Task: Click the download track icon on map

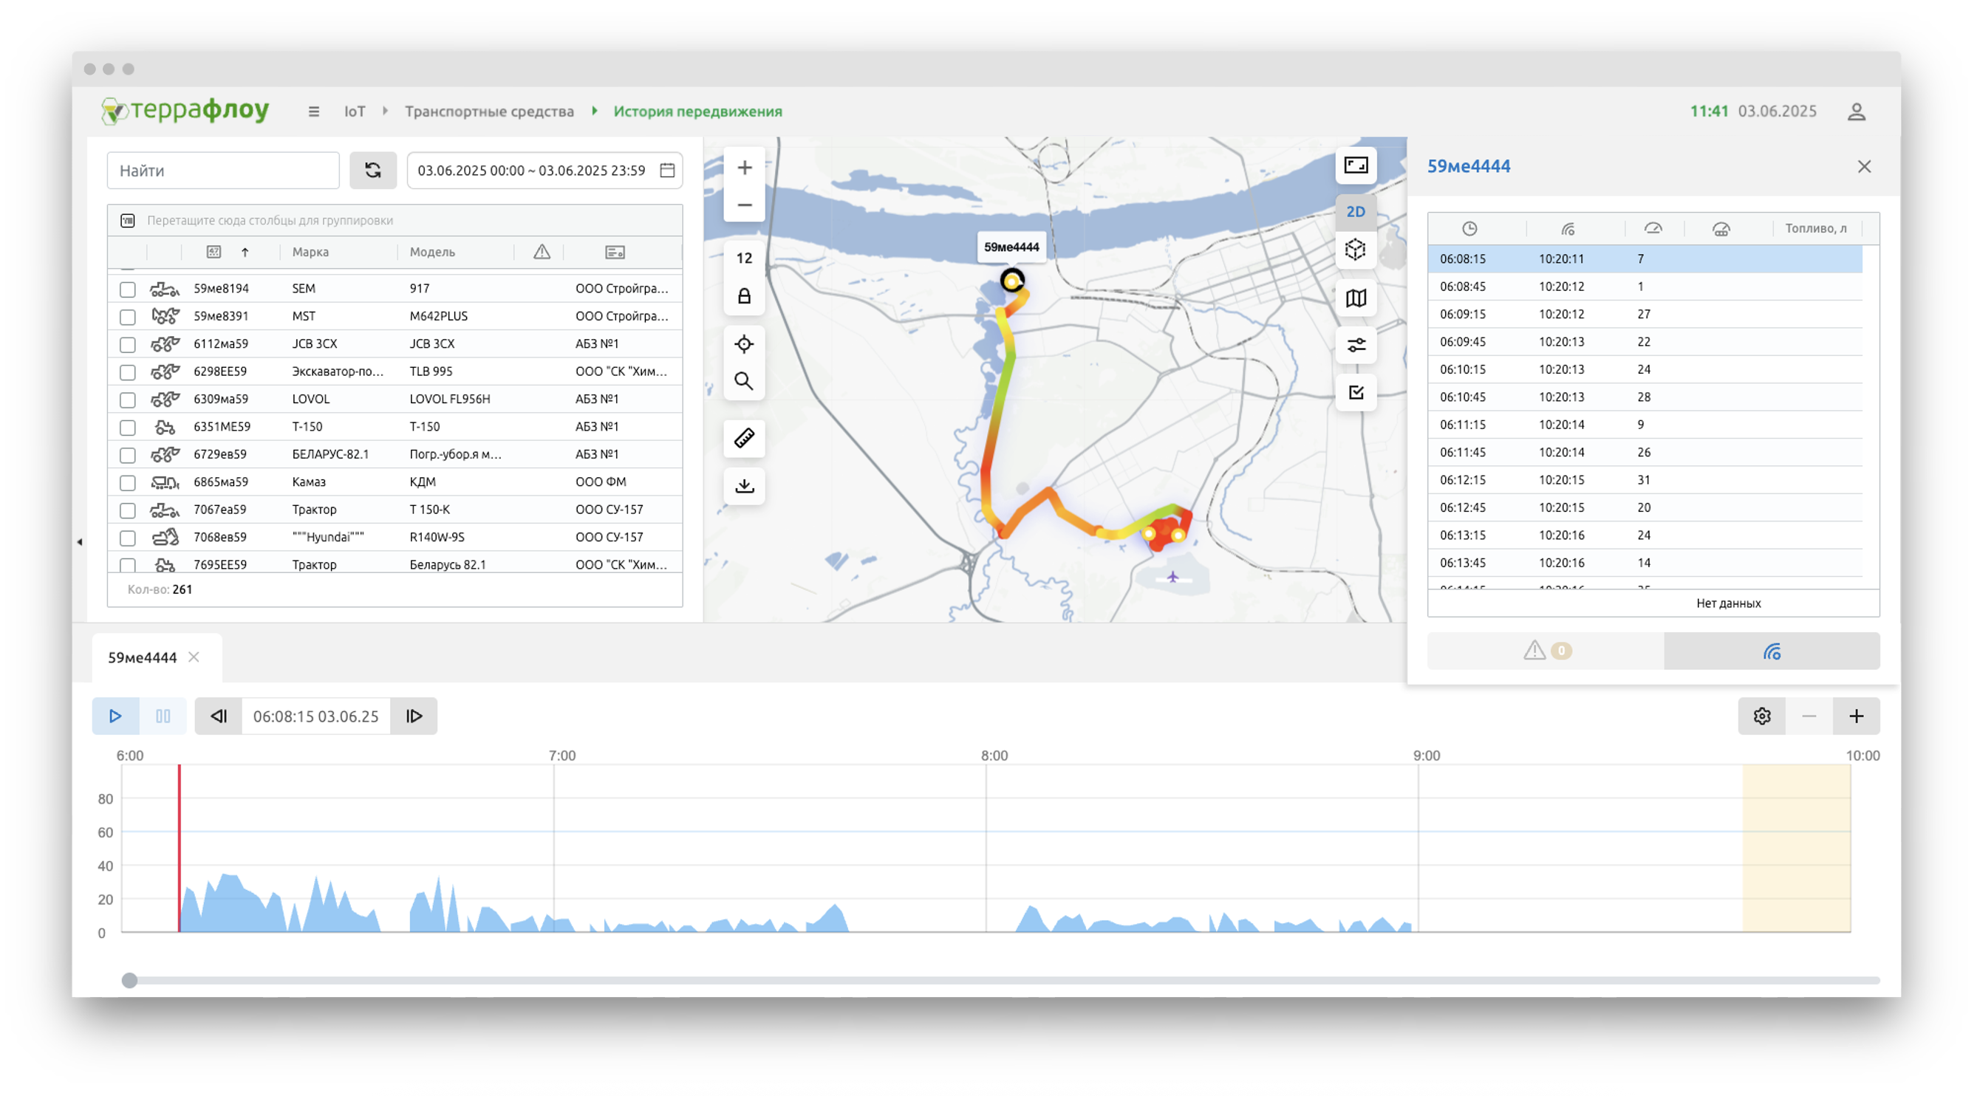Action: (744, 485)
